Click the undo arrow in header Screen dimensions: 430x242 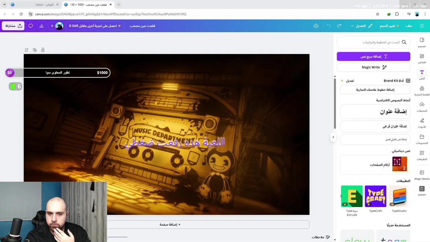pos(329,26)
